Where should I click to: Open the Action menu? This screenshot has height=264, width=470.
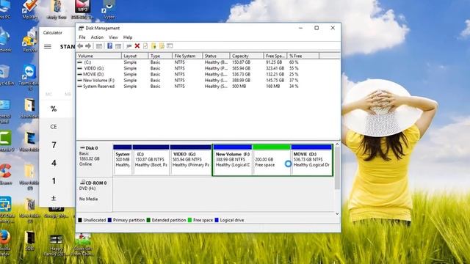[x=97, y=37]
